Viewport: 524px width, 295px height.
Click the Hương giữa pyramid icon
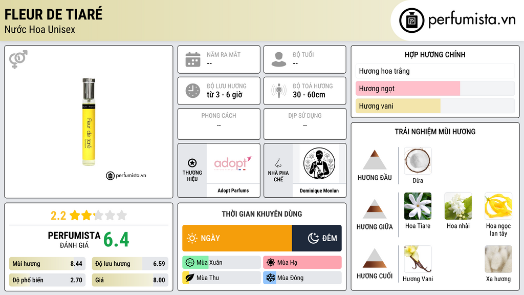375,209
